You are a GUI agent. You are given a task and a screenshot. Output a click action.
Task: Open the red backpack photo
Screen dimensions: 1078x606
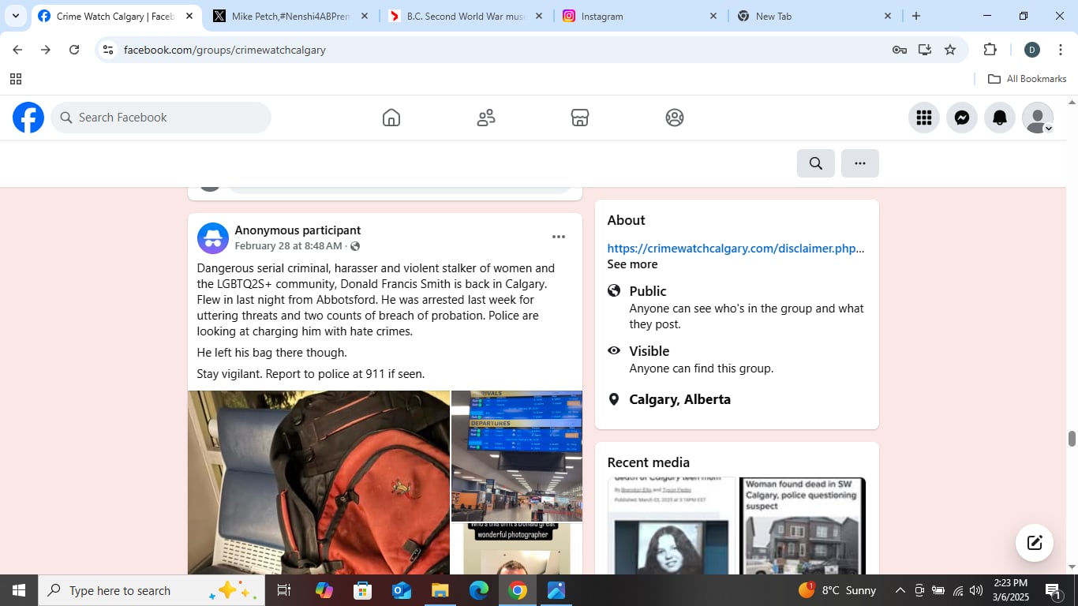[319, 482]
